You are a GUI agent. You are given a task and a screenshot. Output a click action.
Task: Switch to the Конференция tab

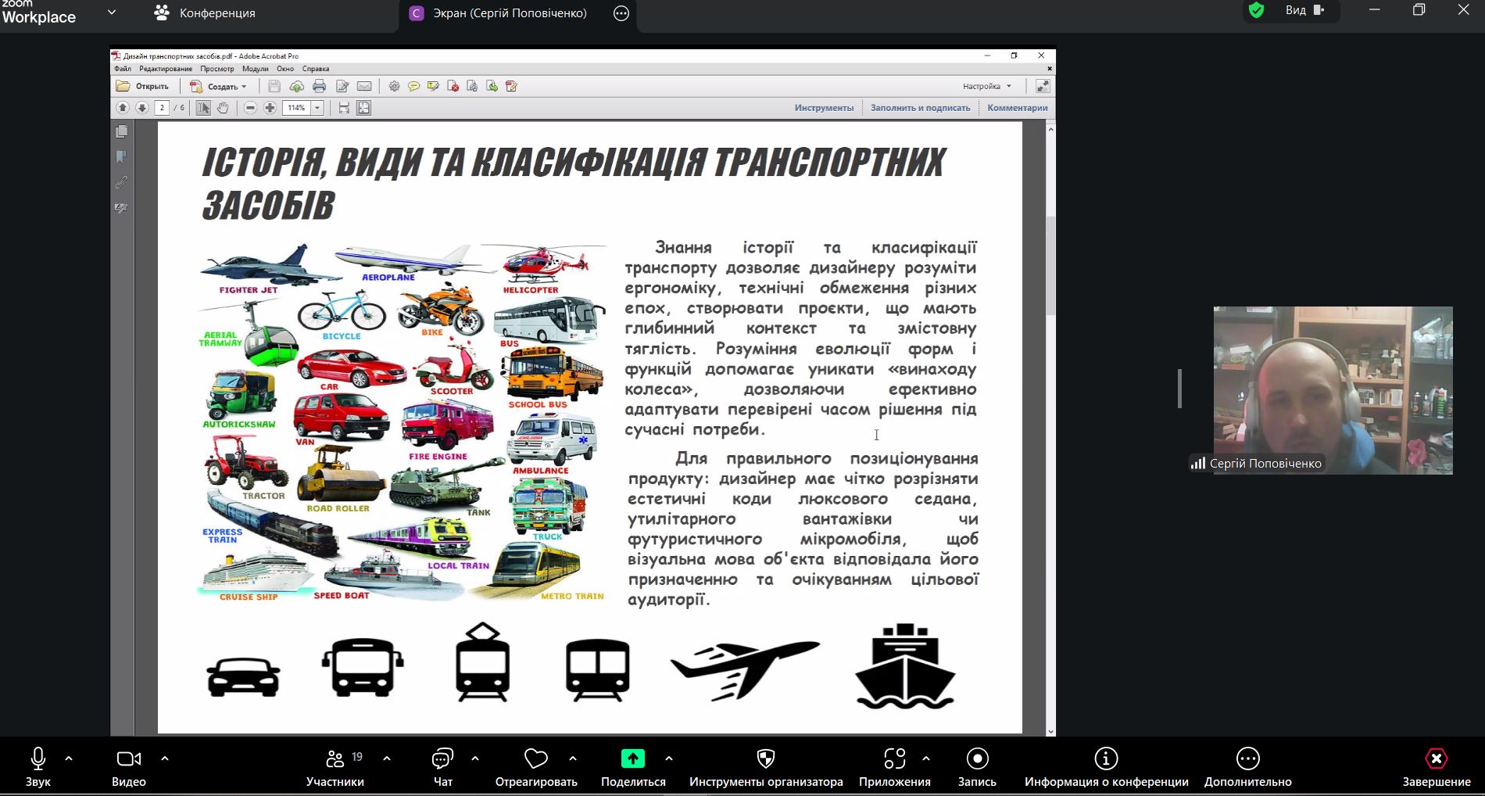205,13
